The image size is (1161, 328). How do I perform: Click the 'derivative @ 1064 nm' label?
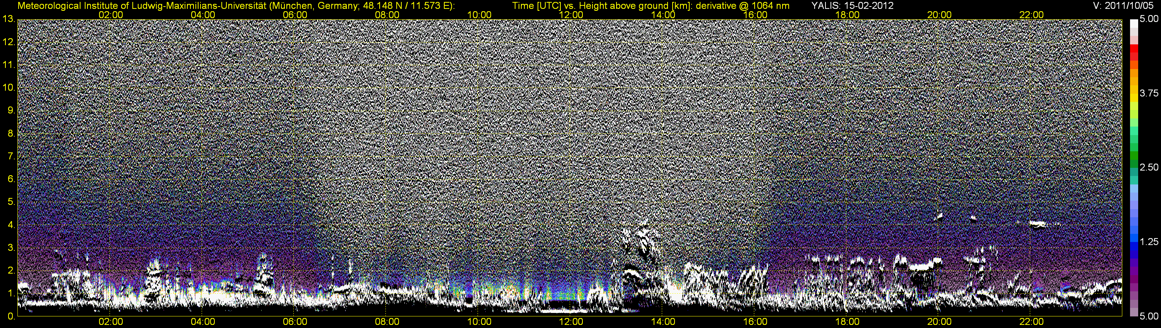coord(743,5)
